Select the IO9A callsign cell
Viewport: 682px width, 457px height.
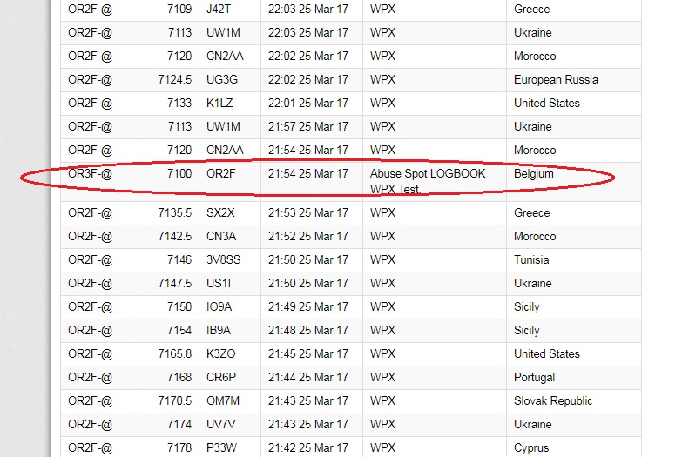click(219, 306)
